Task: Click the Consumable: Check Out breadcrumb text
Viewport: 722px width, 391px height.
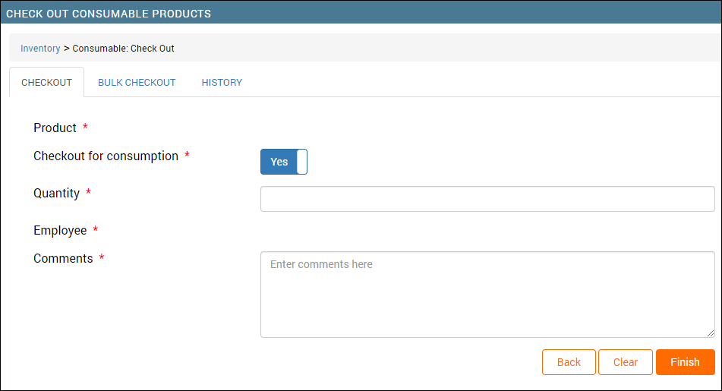Action: [x=124, y=49]
